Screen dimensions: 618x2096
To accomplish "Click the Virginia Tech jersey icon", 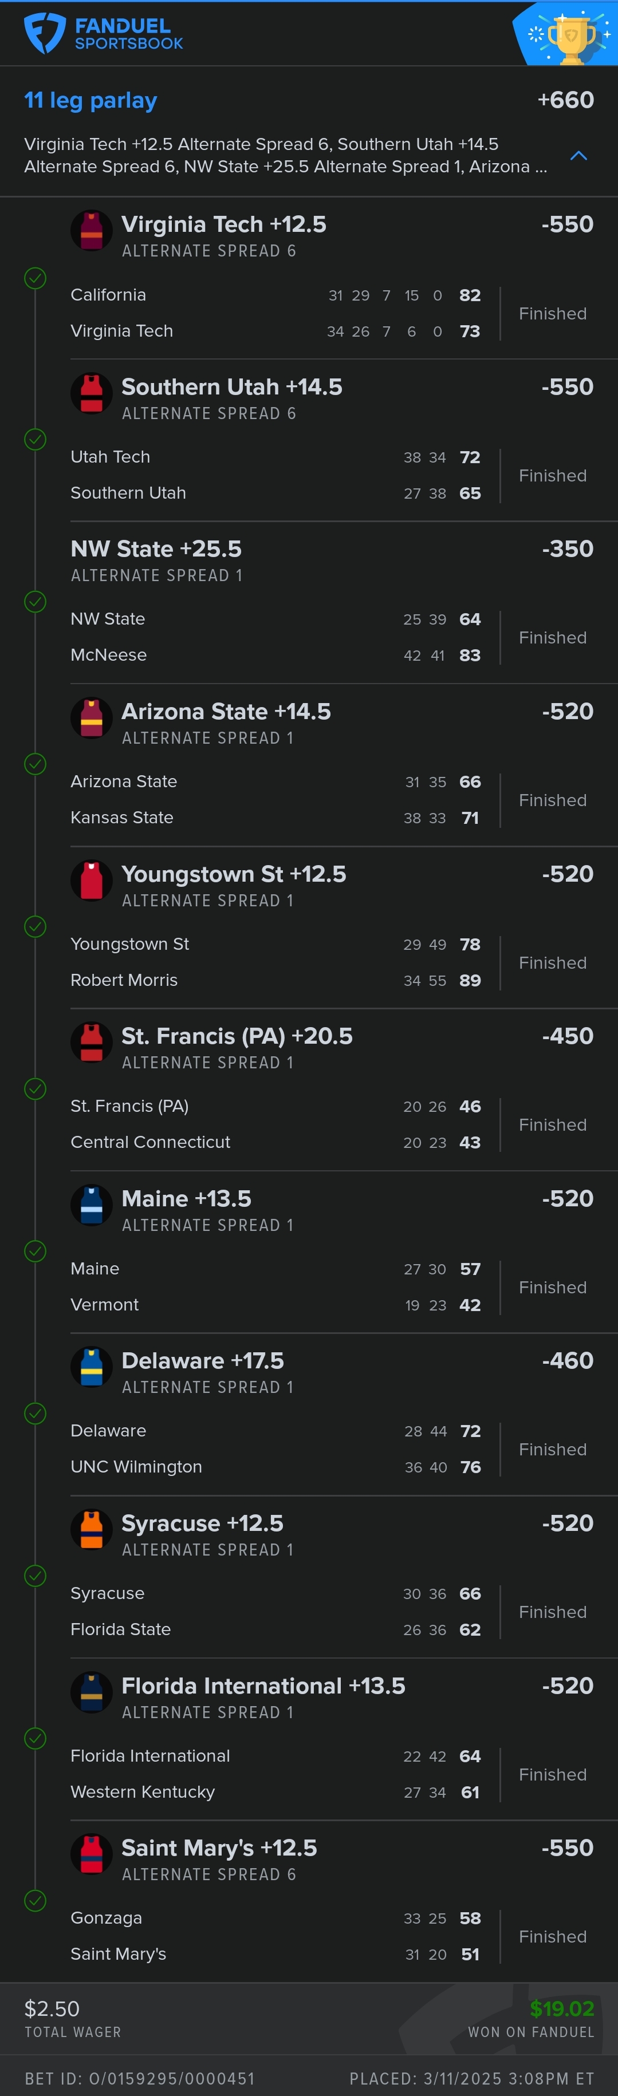I will pyautogui.click(x=91, y=231).
